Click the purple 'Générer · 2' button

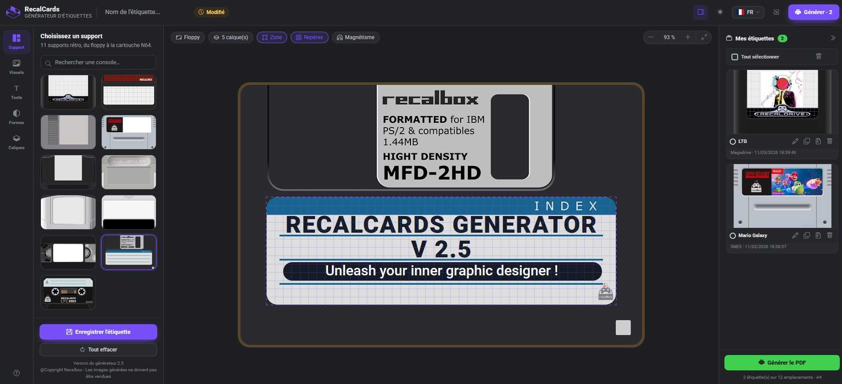click(813, 12)
